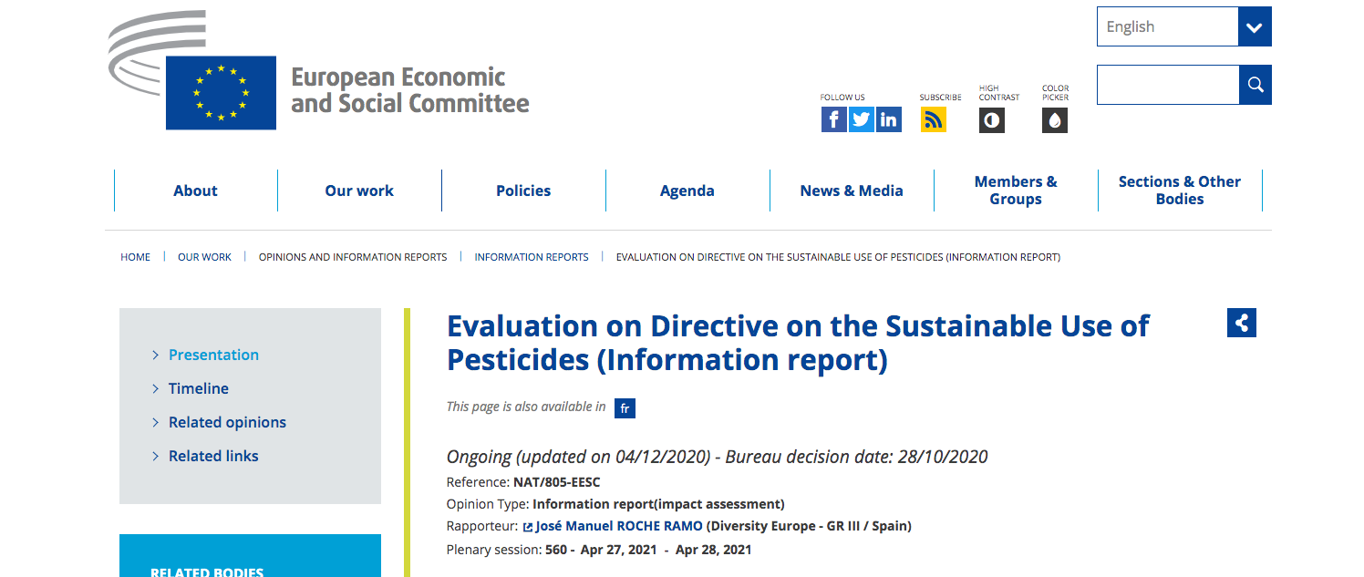Go to Information Reports breadcrumb
The height and width of the screenshot is (577, 1364).
click(x=531, y=257)
